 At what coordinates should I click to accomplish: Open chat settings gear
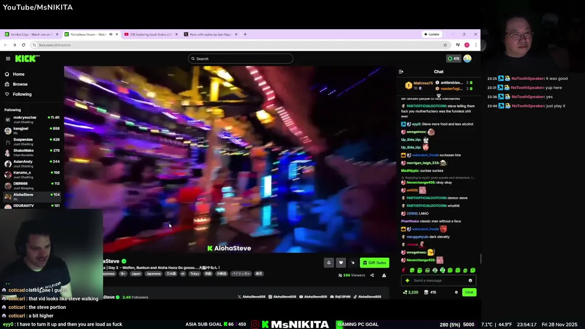(456, 292)
